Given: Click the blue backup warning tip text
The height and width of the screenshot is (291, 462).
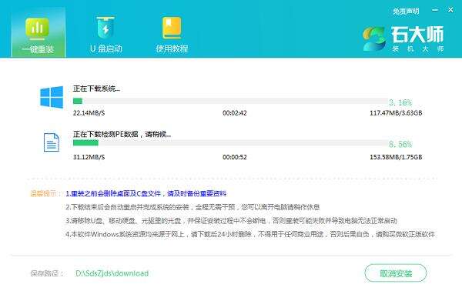Looking at the screenshot, I should click(x=146, y=193).
